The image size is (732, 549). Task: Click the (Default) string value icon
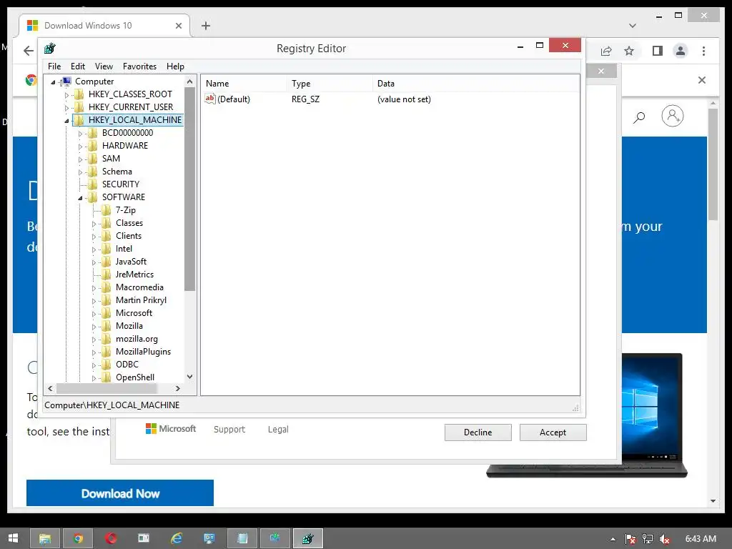tap(210, 99)
